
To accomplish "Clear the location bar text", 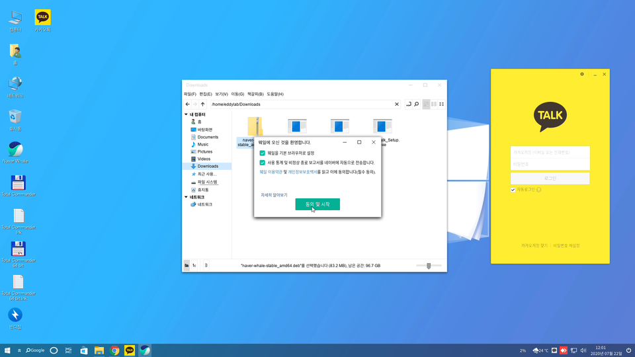I will coord(397,104).
